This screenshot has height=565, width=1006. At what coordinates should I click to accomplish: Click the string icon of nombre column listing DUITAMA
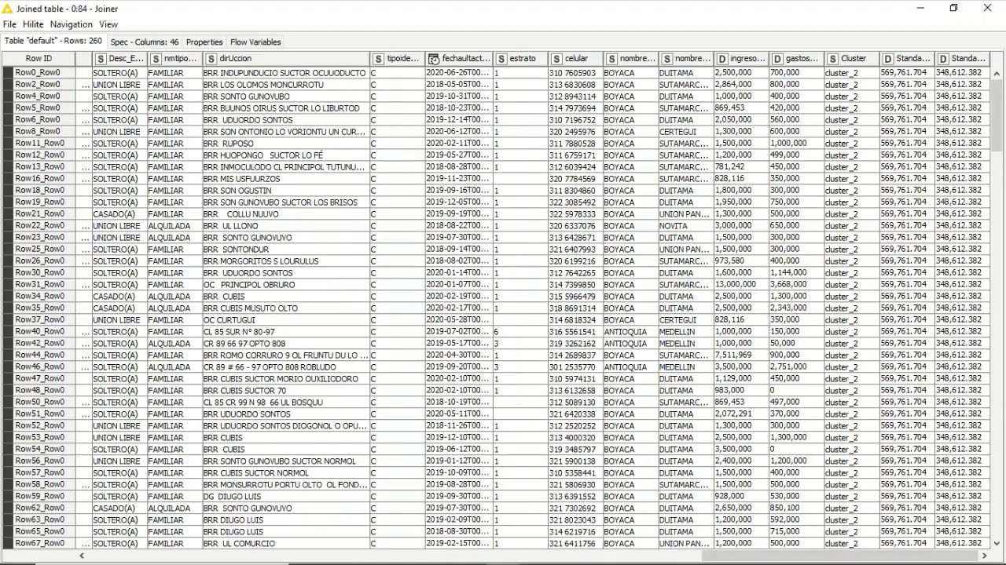[667, 59]
